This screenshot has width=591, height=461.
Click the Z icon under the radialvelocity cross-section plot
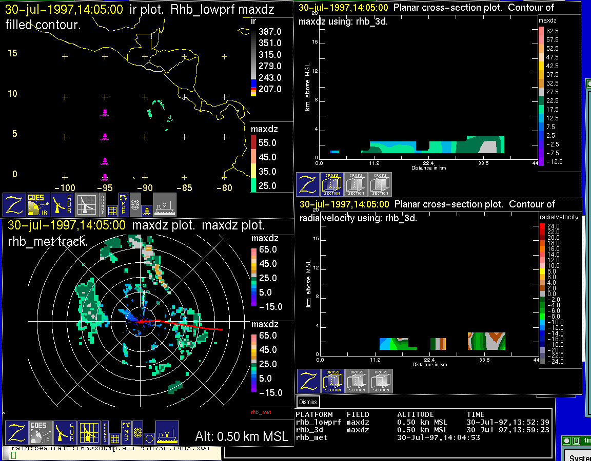308,381
